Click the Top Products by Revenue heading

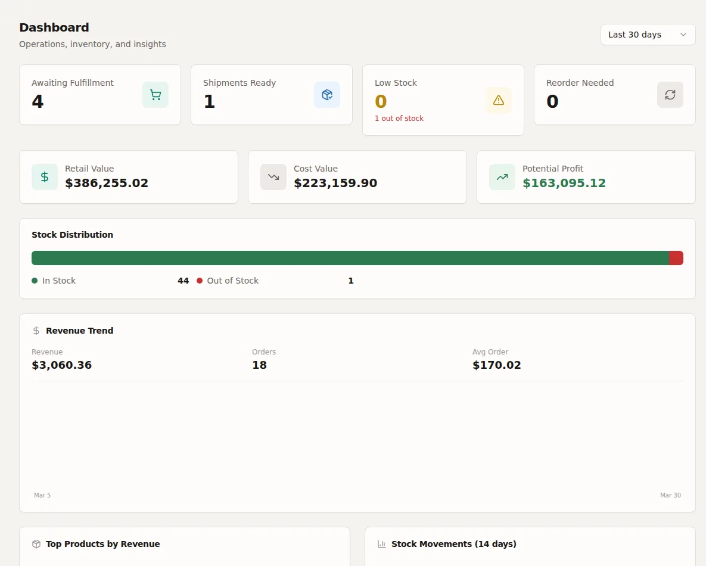pyautogui.click(x=102, y=544)
